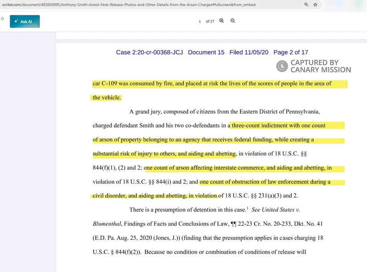This screenshot has width=367, height=272.
Task: Click the Ask AI button
Action: [x=25, y=22]
